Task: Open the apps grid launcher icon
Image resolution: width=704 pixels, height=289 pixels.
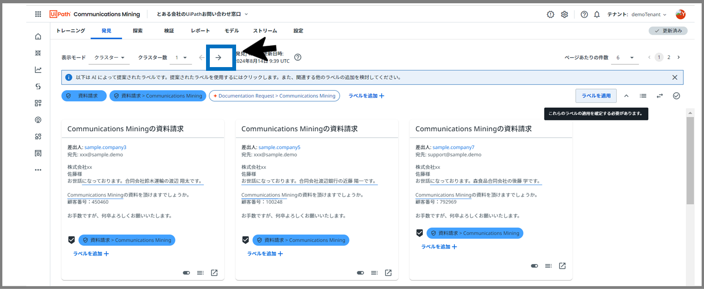Action: [x=38, y=15]
